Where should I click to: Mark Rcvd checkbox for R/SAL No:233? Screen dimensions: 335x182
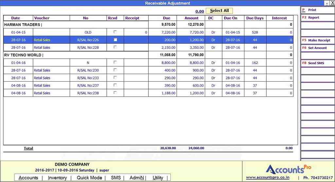pyautogui.click(x=115, y=77)
